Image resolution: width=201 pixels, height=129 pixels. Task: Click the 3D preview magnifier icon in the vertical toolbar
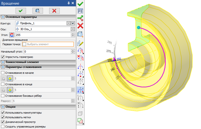(80, 34)
